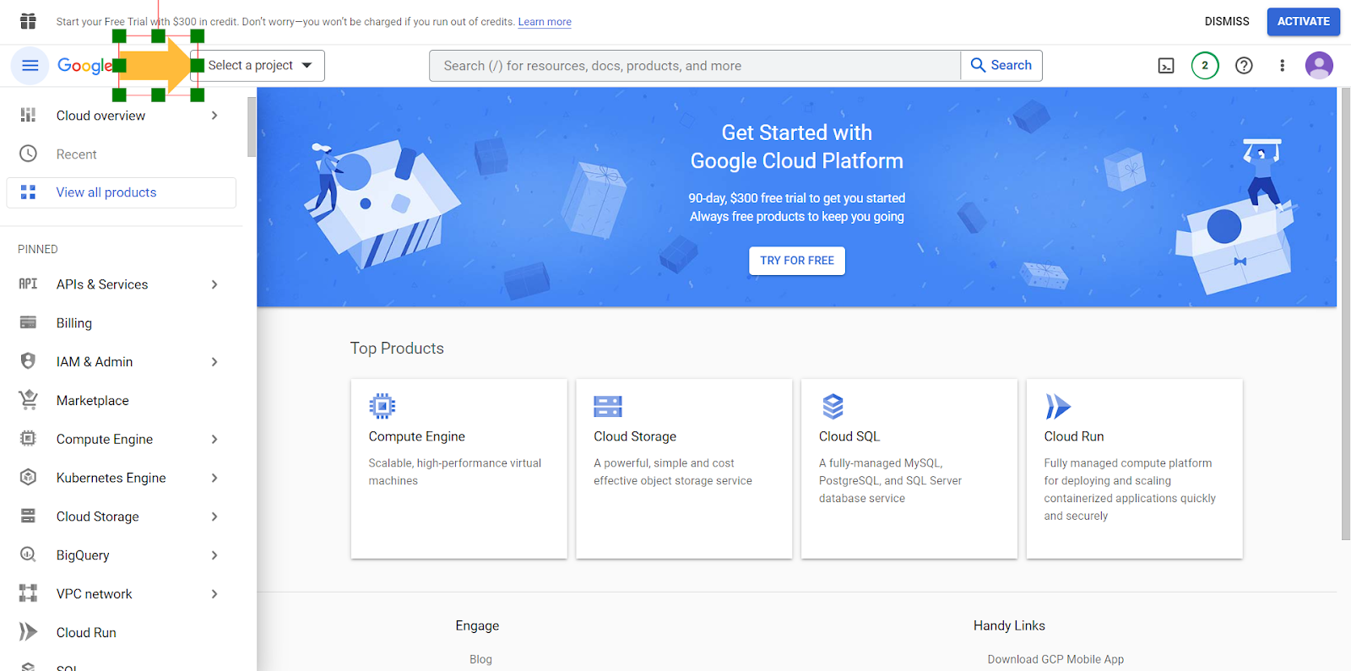
Task: Click the Search button
Action: (1001, 66)
